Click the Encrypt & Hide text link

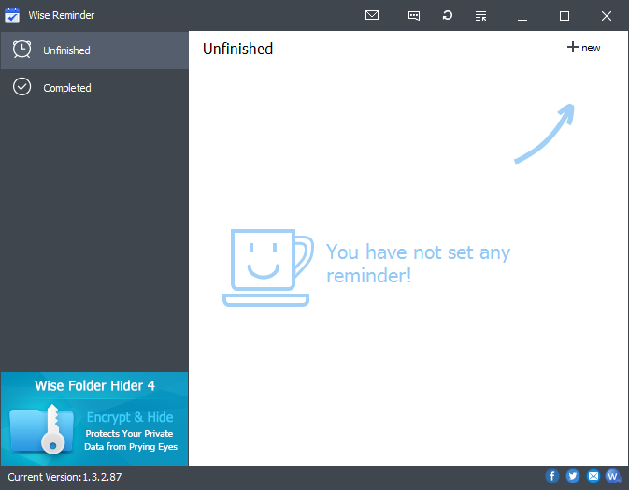click(130, 417)
